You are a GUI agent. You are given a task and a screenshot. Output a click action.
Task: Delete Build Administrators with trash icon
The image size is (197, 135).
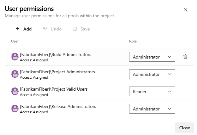click(x=185, y=57)
